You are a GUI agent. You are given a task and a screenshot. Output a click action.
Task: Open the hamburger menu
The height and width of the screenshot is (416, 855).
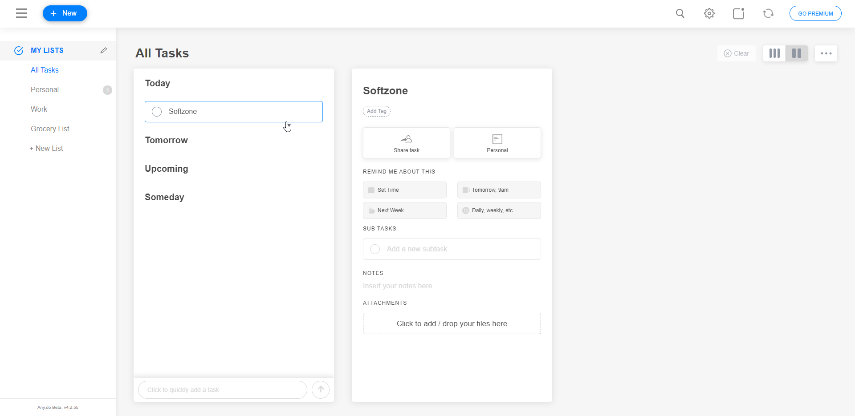[21, 13]
